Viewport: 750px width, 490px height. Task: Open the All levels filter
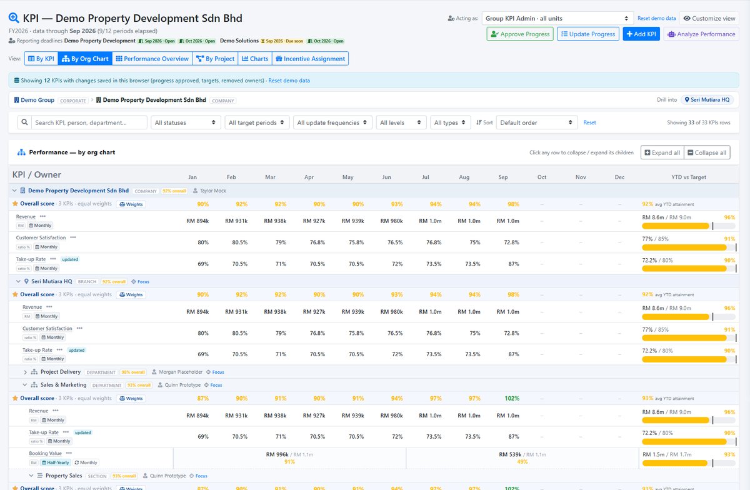(x=401, y=122)
